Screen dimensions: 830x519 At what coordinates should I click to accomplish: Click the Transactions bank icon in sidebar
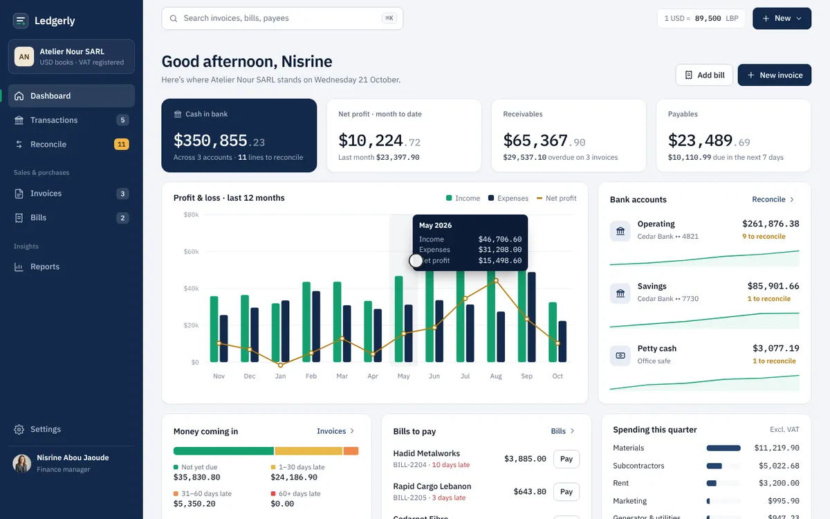click(x=19, y=120)
